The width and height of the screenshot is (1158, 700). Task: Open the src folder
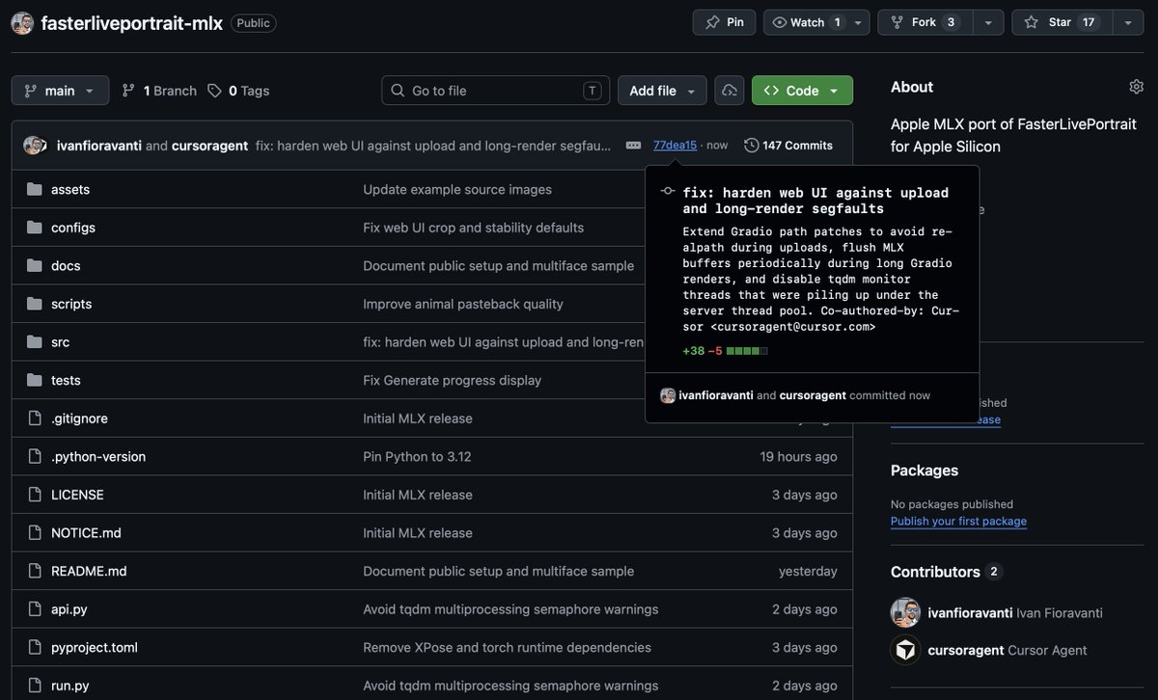pyautogui.click(x=60, y=342)
